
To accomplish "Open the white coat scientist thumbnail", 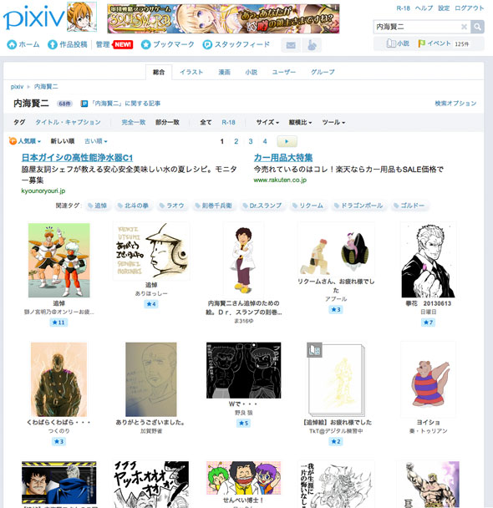I will [244, 259].
